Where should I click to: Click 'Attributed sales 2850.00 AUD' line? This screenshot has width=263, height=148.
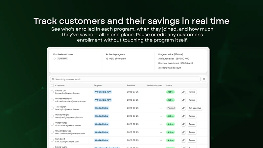coord(174,59)
